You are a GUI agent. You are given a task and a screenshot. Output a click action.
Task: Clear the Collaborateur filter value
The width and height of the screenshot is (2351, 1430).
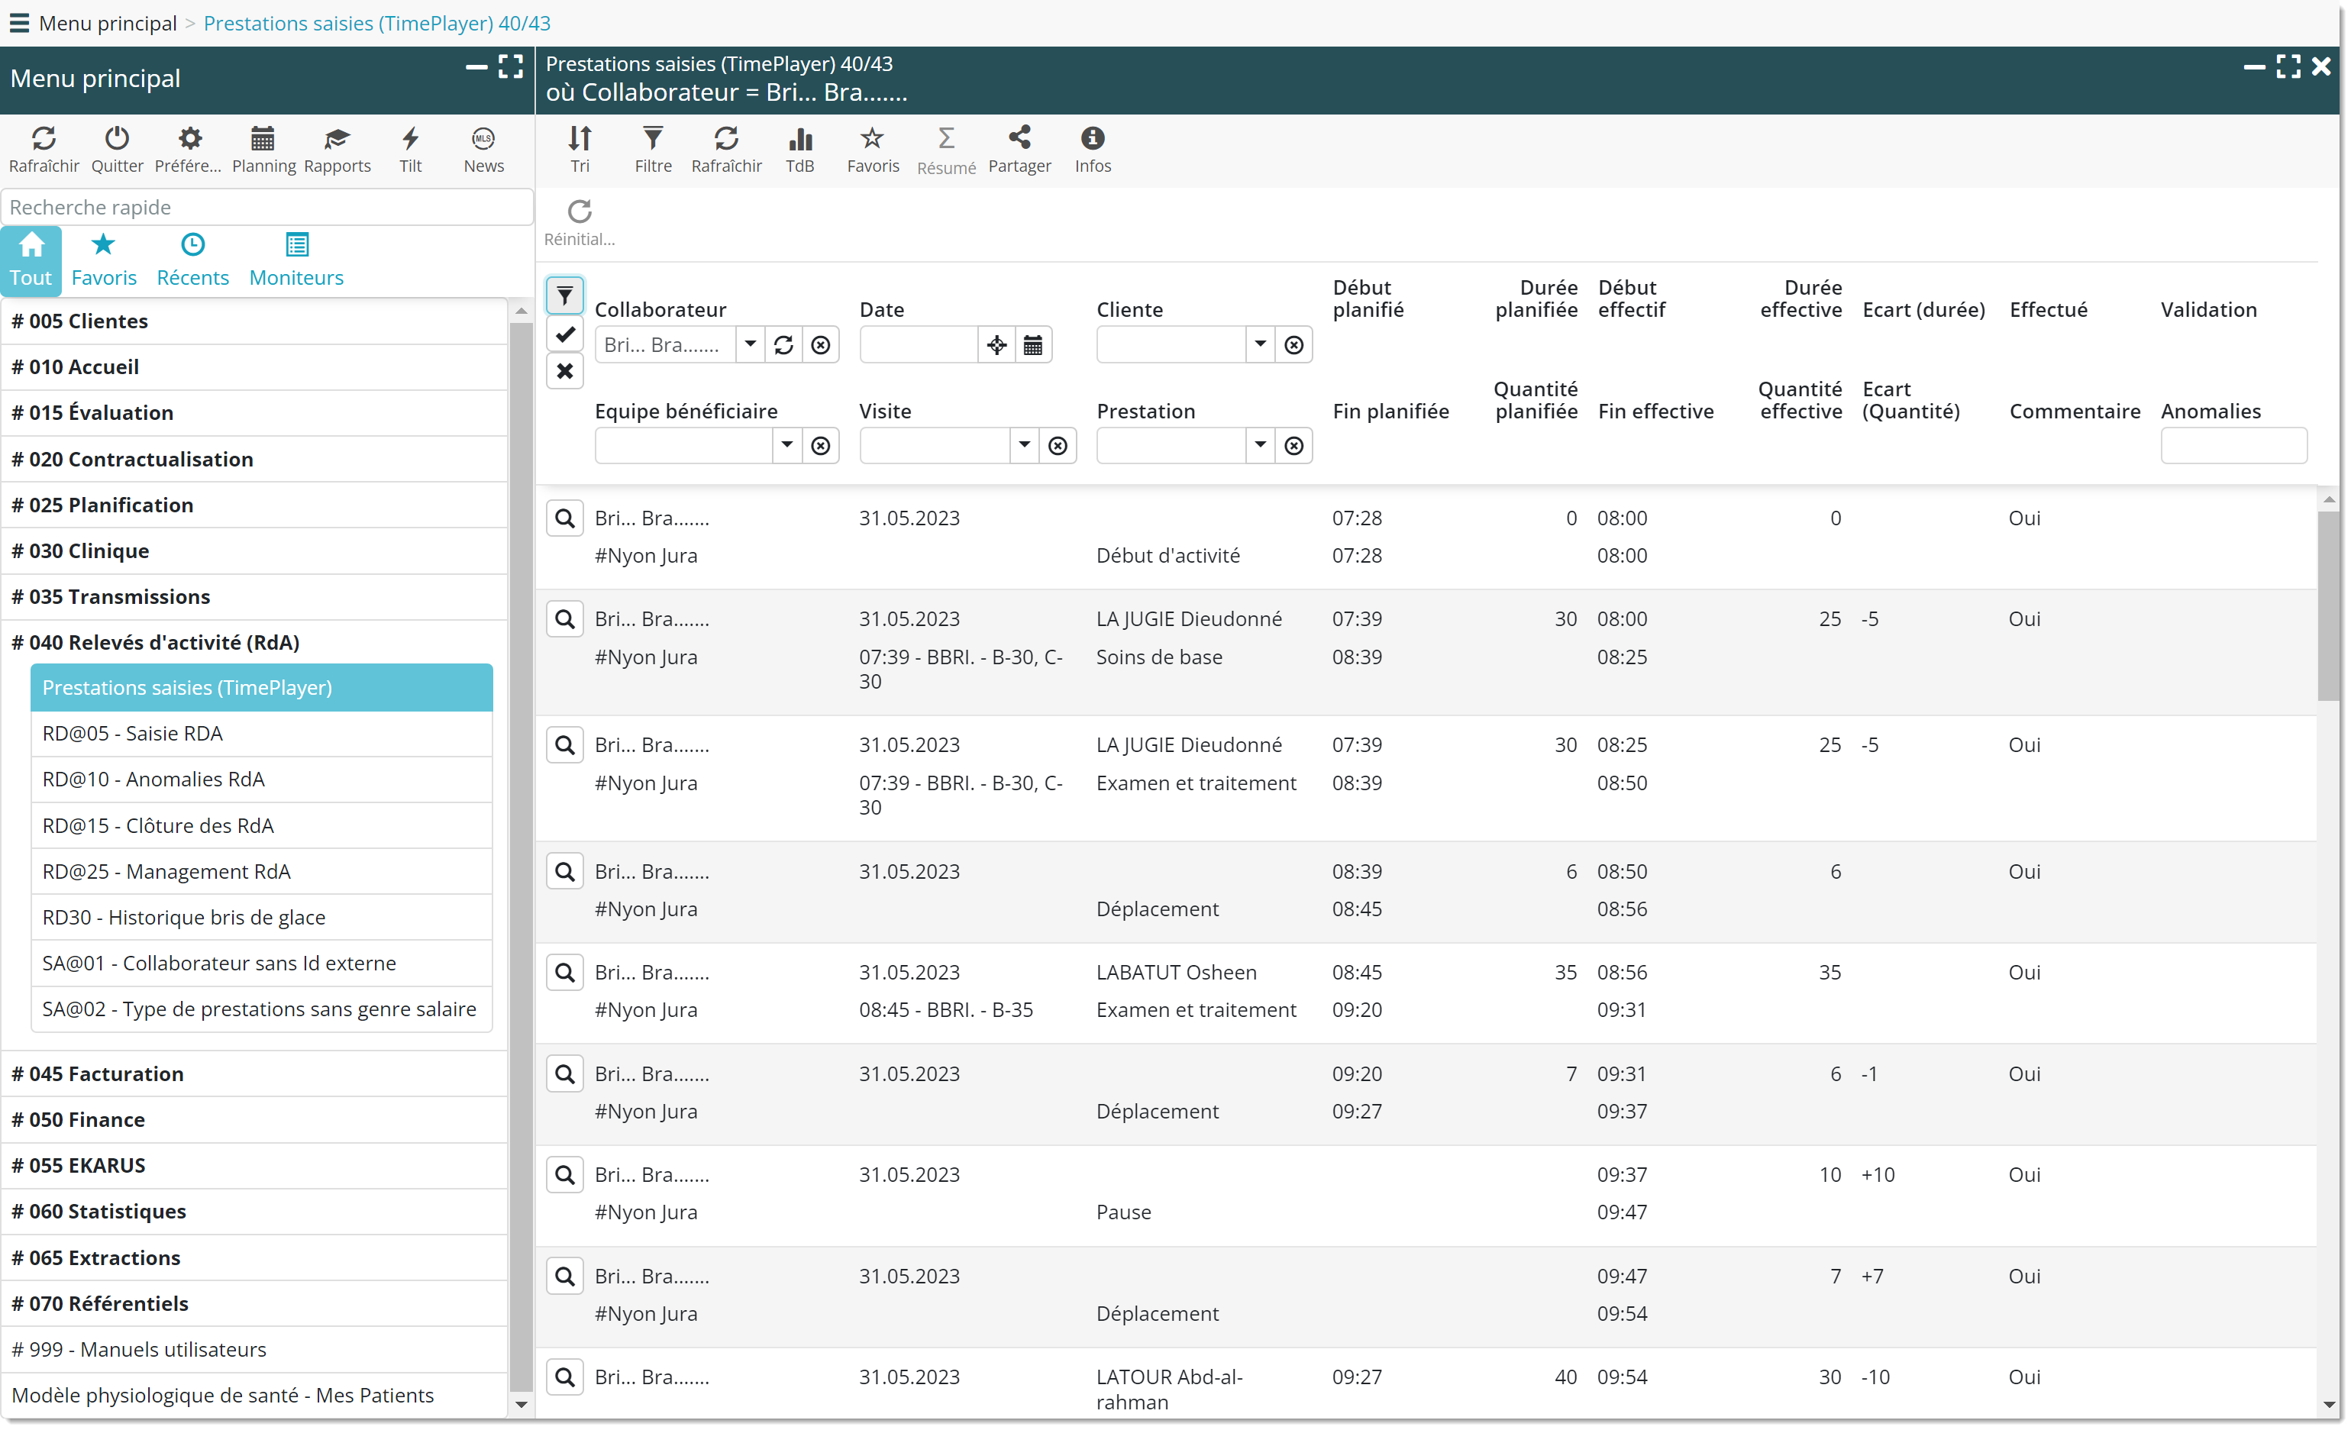click(x=821, y=345)
